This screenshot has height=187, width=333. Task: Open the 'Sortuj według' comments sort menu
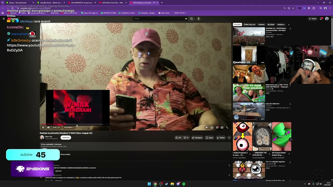point(65,154)
